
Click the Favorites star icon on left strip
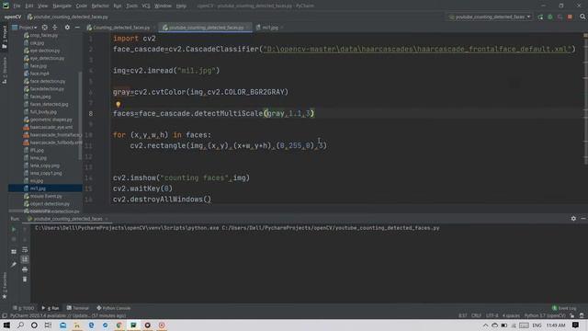tap(5, 297)
